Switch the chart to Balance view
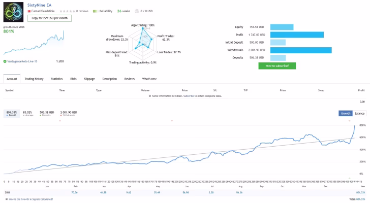 coord(359,114)
